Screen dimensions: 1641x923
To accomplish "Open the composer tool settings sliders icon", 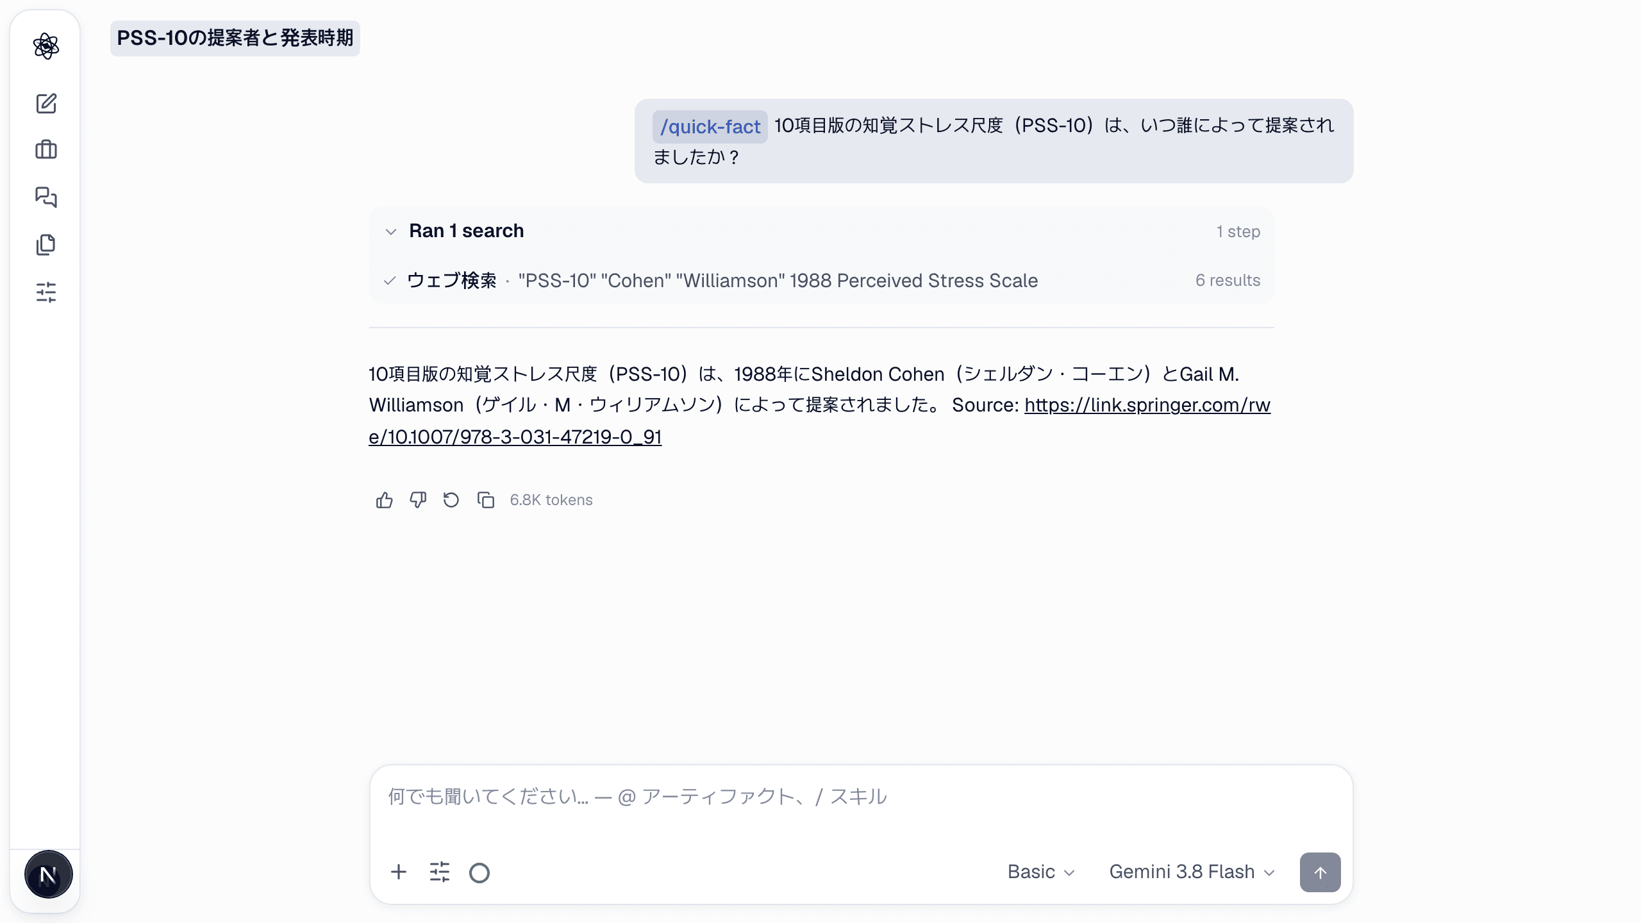I will tap(440, 872).
